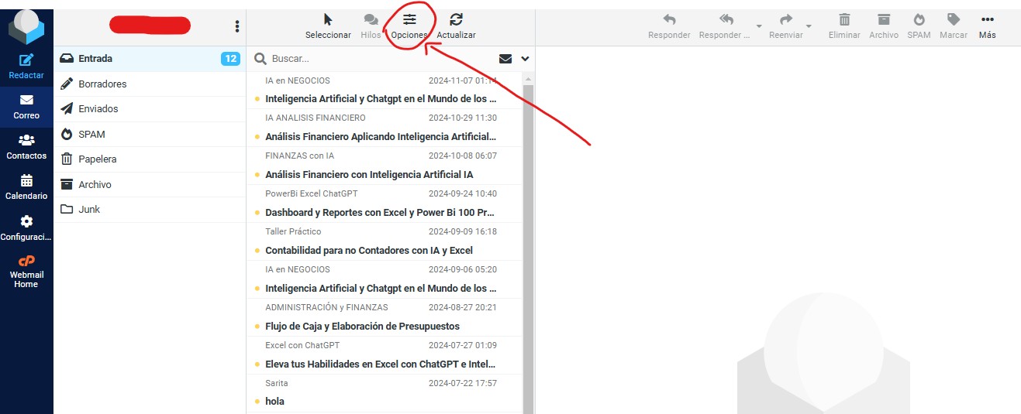Open the Archivo folder in sidebar
This screenshot has width=1021, height=414.
[x=150, y=184]
